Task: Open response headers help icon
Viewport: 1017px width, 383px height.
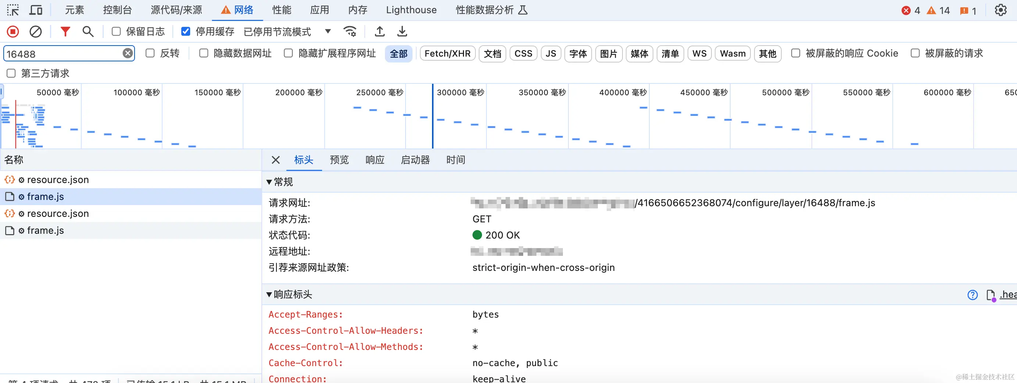Action: click(x=973, y=295)
